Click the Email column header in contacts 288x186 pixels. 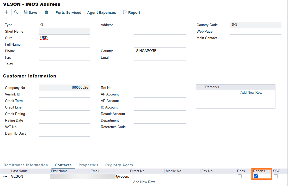point(109,171)
